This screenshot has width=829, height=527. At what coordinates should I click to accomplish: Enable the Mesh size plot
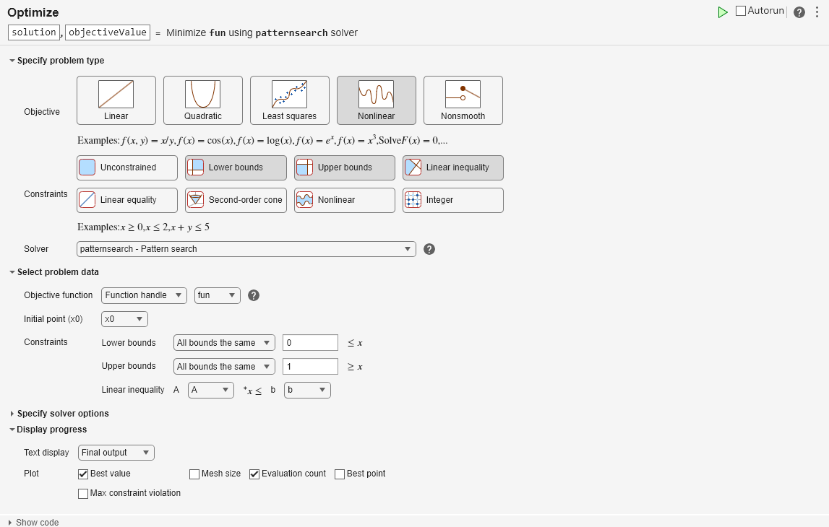coord(194,474)
